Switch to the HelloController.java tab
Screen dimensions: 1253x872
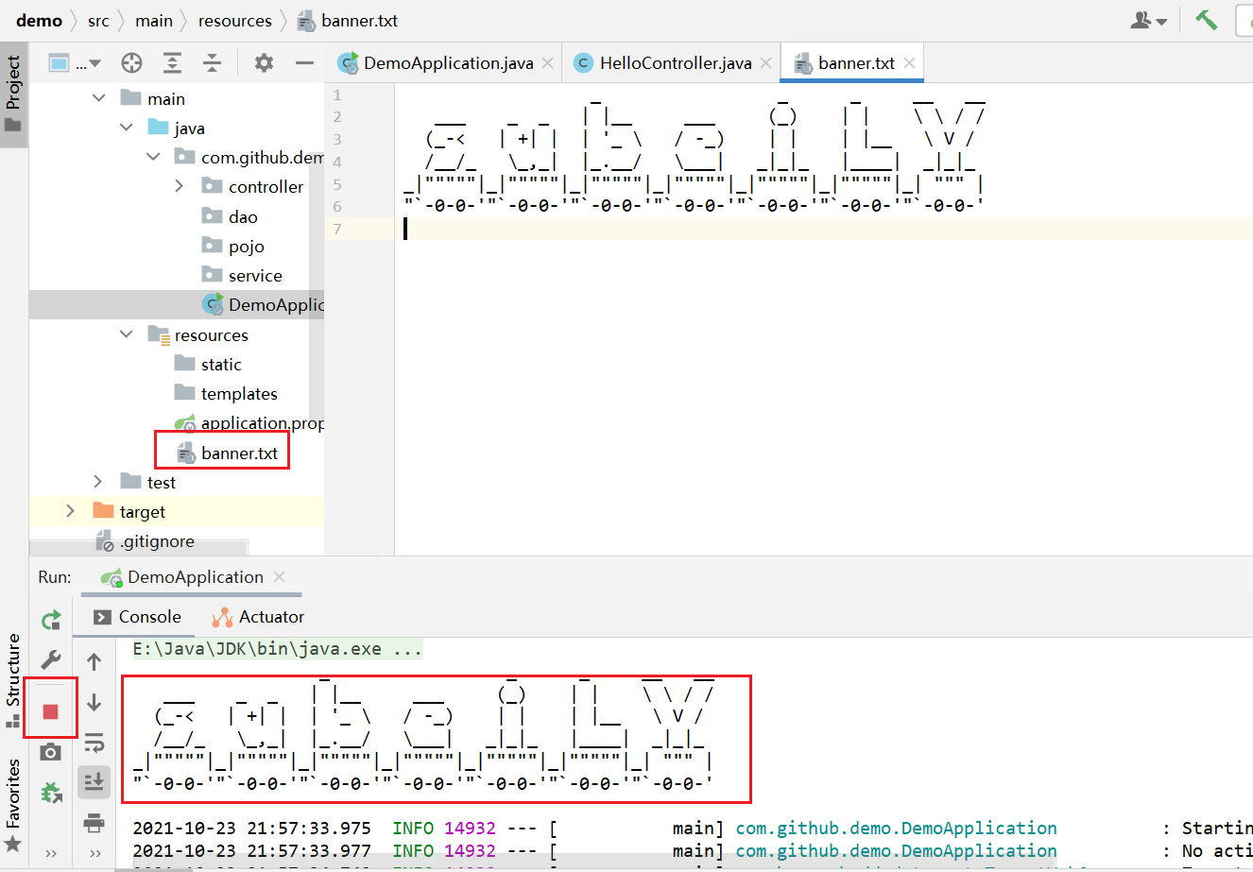click(675, 63)
